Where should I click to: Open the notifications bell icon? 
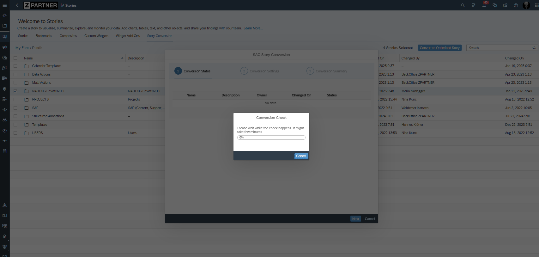pyautogui.click(x=484, y=5)
